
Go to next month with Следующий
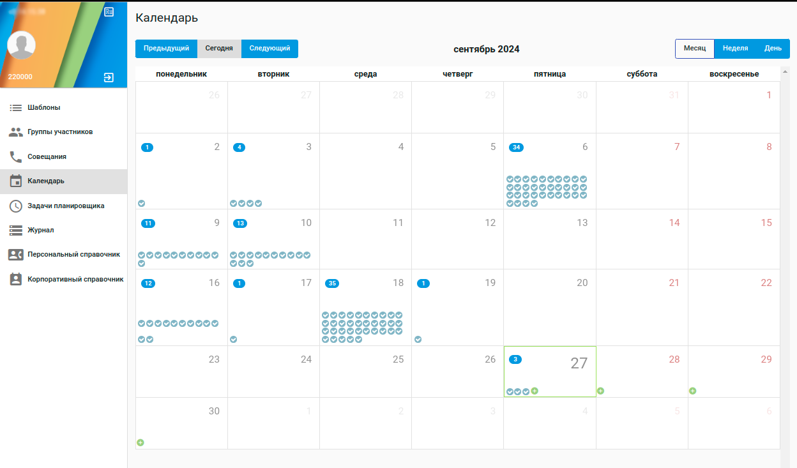click(269, 49)
